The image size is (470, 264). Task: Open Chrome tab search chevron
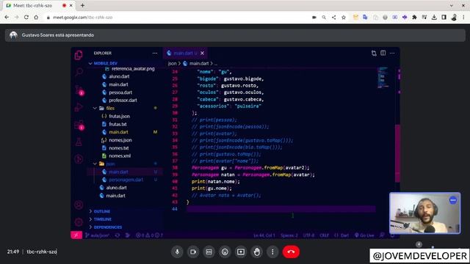[452, 5]
